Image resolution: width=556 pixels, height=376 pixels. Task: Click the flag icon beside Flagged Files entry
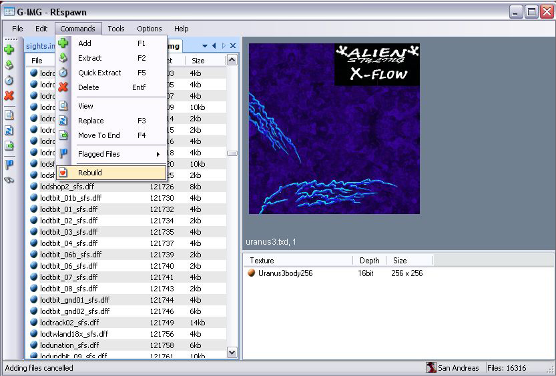(63, 153)
